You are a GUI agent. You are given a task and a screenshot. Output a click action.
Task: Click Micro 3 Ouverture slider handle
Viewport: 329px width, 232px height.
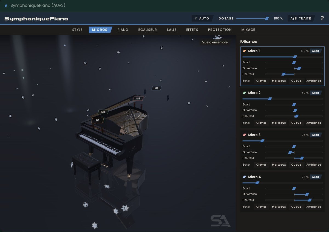point(290,152)
